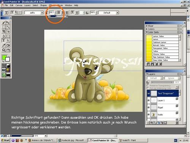Open the Layers menu
The image size is (190, 143).
click(27, 5)
